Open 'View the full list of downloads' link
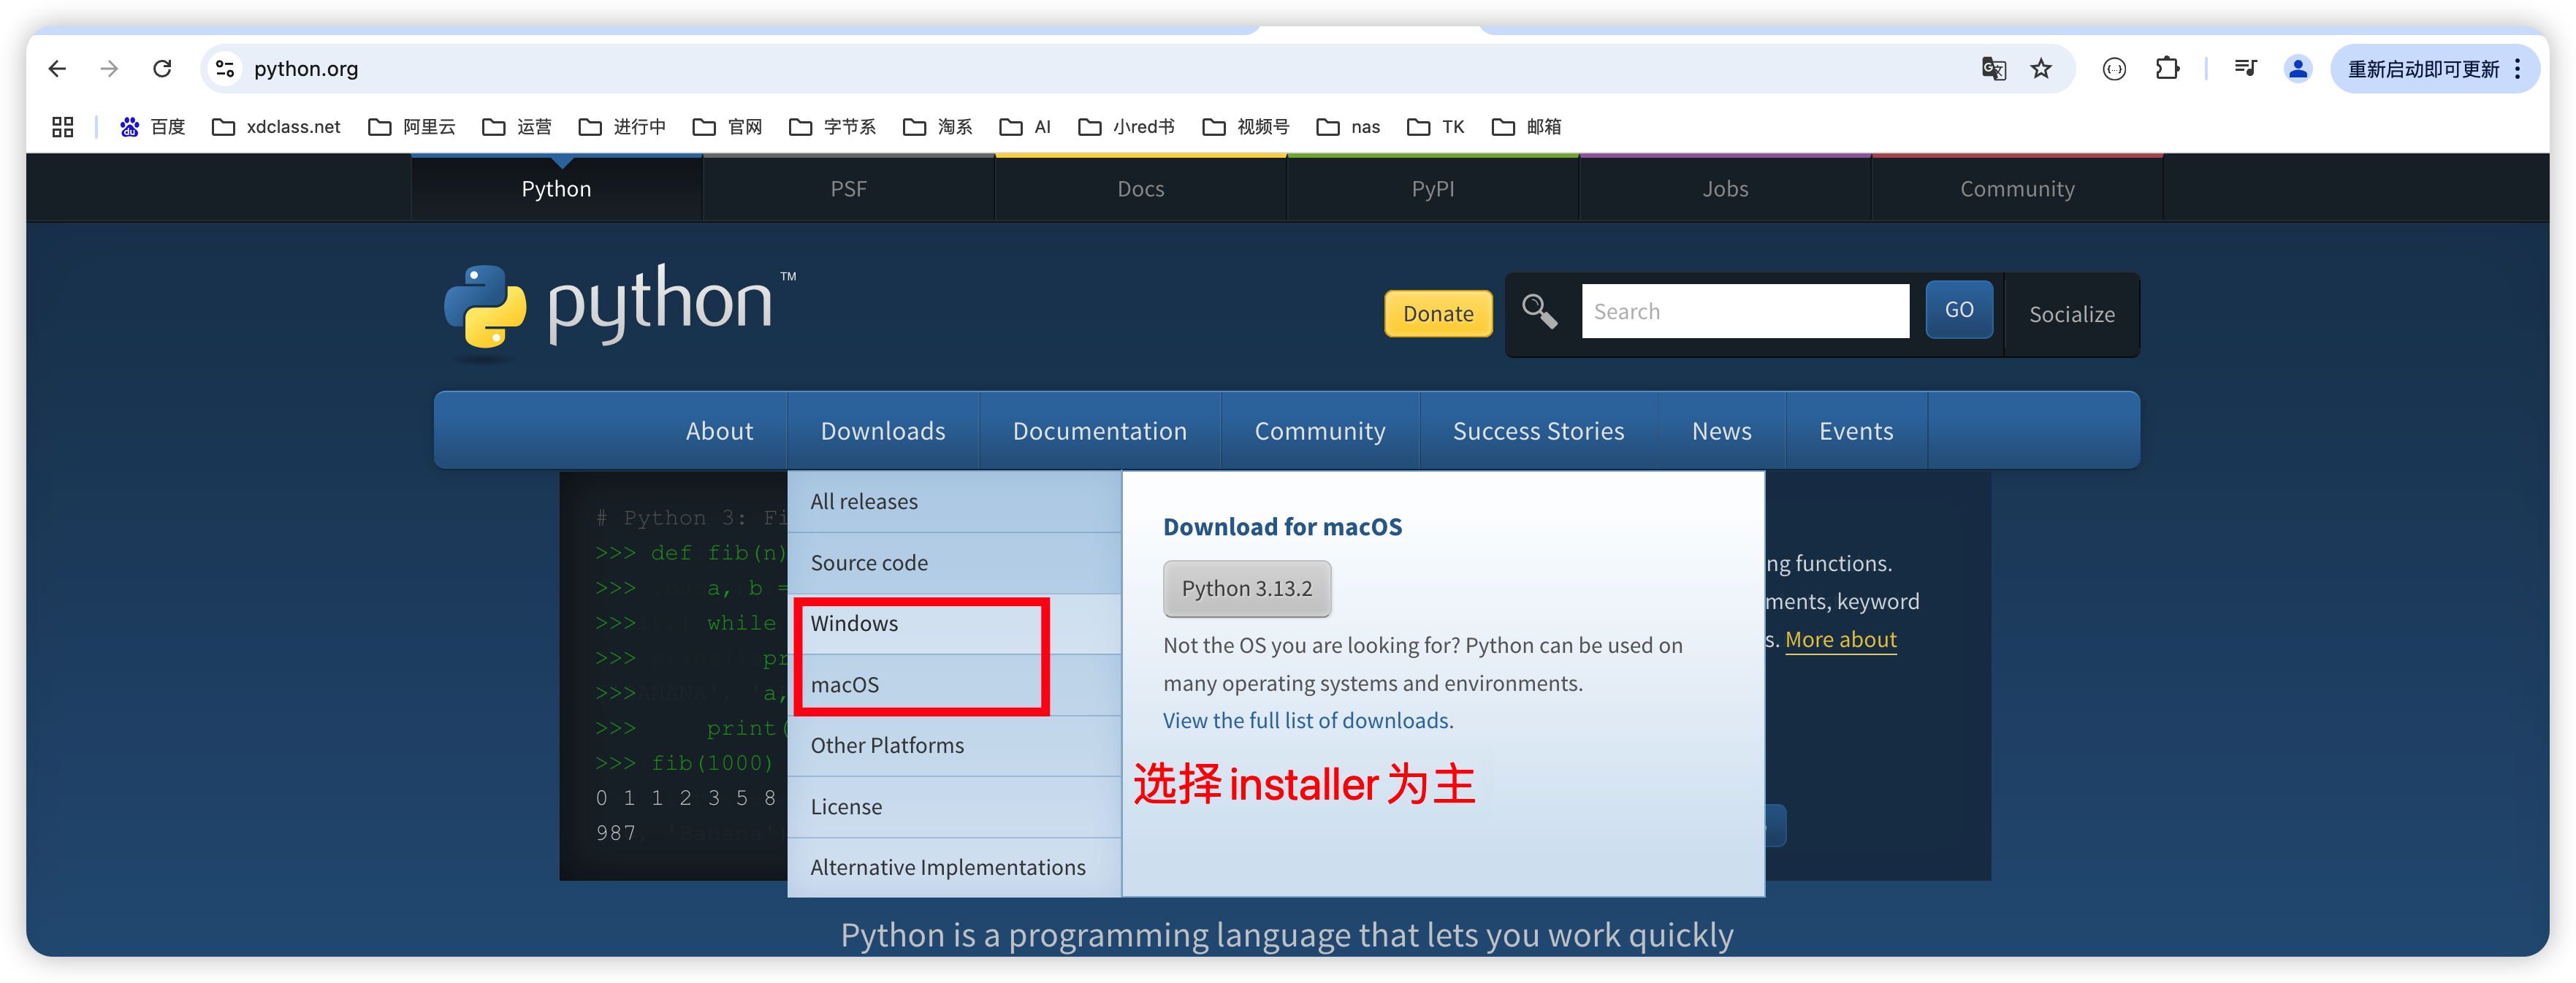Viewport: 2576px width, 983px height. [1307, 721]
